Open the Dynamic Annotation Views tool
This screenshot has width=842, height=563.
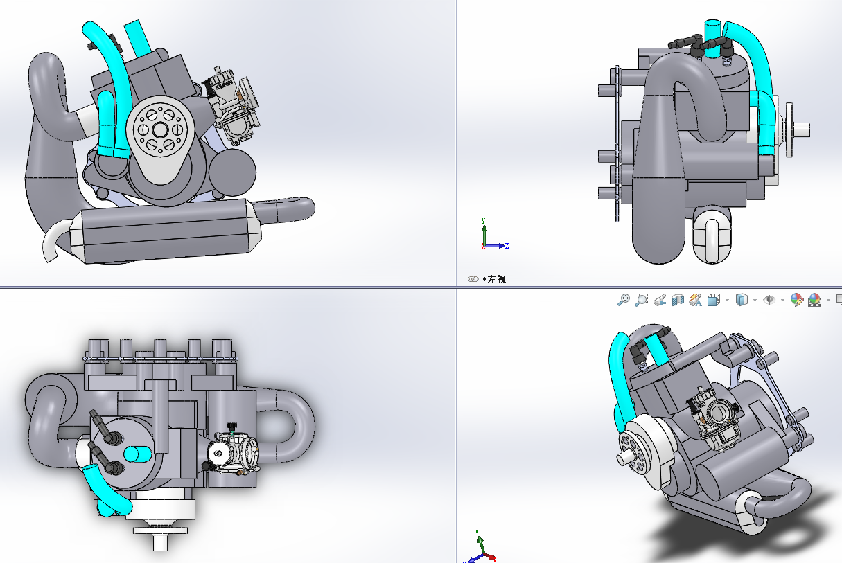pos(695,300)
